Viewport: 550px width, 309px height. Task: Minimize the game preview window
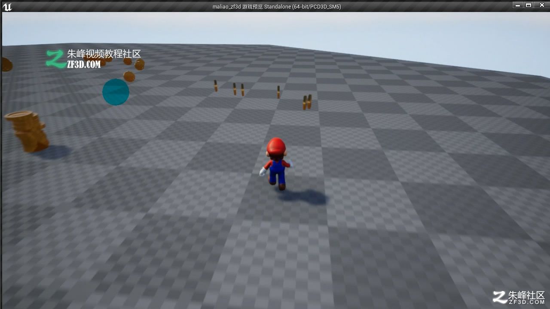[x=518, y=5]
